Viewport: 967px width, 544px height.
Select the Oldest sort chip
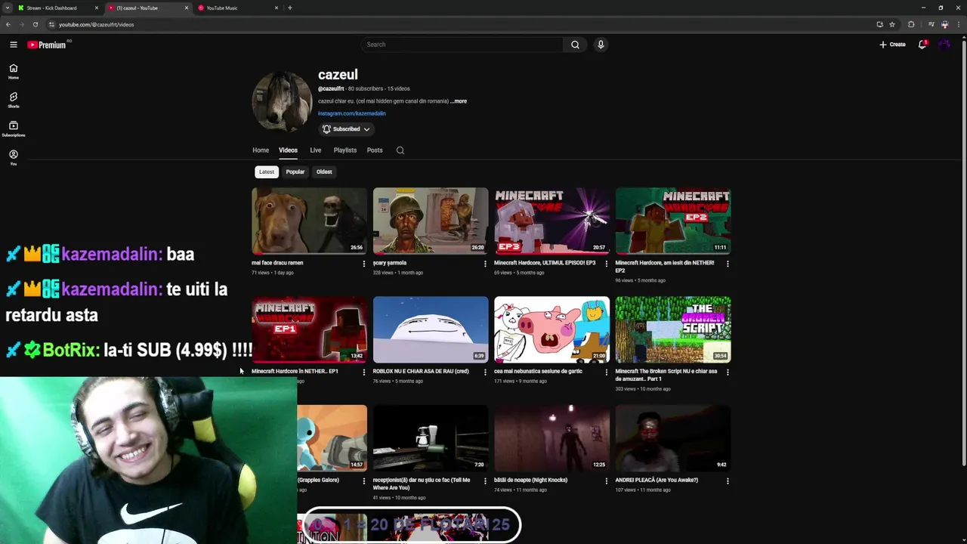[324, 172]
